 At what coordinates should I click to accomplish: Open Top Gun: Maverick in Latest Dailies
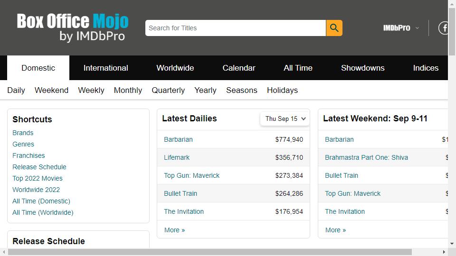click(191, 175)
